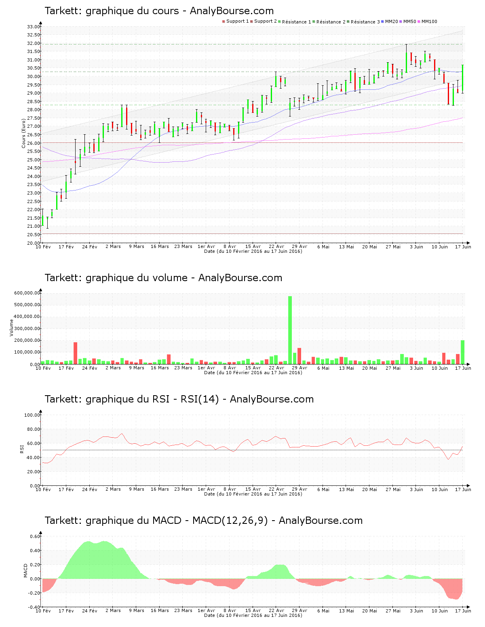Click the '26.00' value on price axis
The width and height of the screenshot is (485, 627).
34,143
